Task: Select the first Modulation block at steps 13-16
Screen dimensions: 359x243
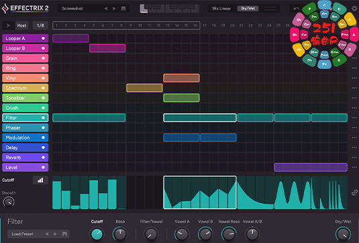Action: point(181,137)
